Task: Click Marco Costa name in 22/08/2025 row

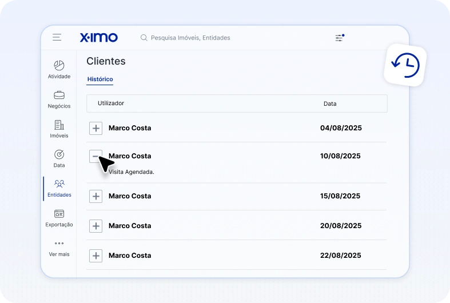Action: point(130,256)
